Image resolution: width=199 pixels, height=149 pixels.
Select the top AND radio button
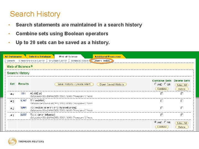point(155,84)
